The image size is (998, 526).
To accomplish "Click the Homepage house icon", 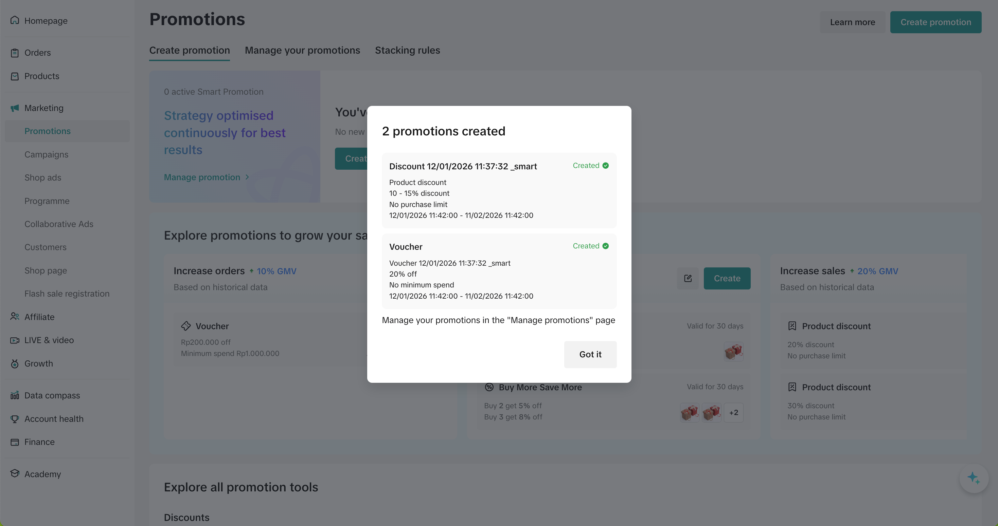I will pos(15,20).
